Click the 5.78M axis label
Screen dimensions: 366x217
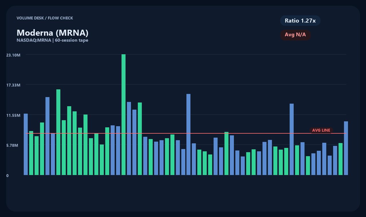[x=12, y=145]
